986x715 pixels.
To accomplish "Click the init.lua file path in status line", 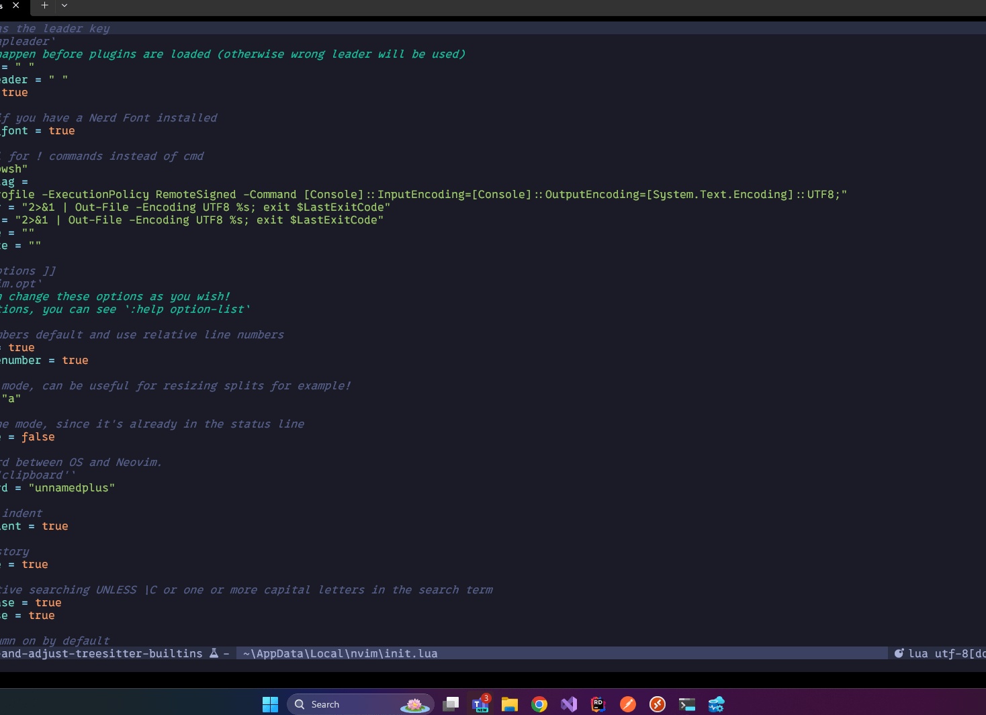I will (340, 653).
